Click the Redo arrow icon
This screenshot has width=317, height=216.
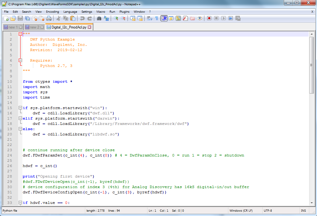[x=89, y=19]
